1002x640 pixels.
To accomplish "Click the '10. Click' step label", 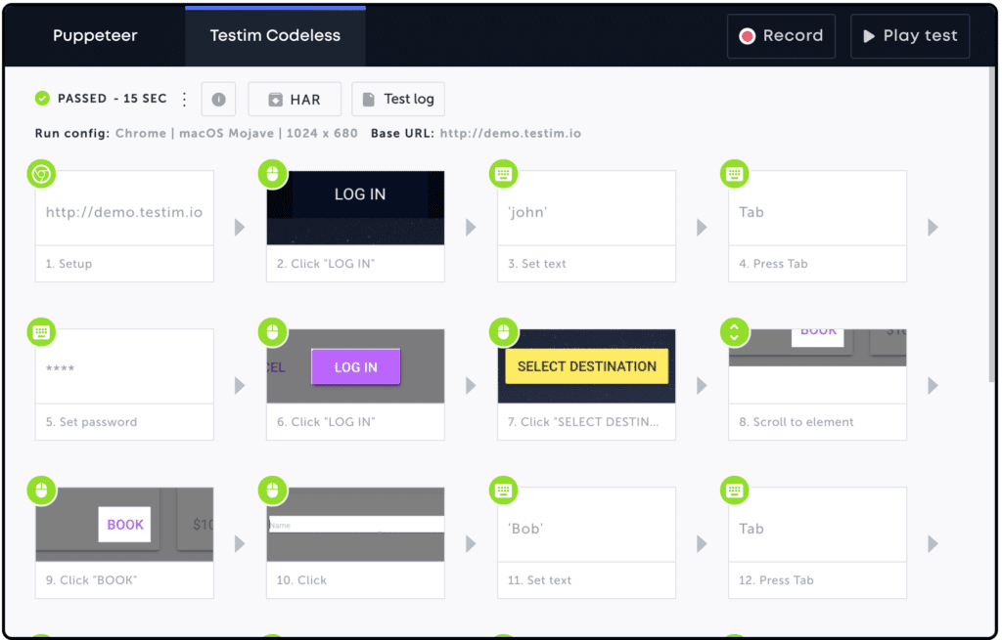I will point(301,580).
